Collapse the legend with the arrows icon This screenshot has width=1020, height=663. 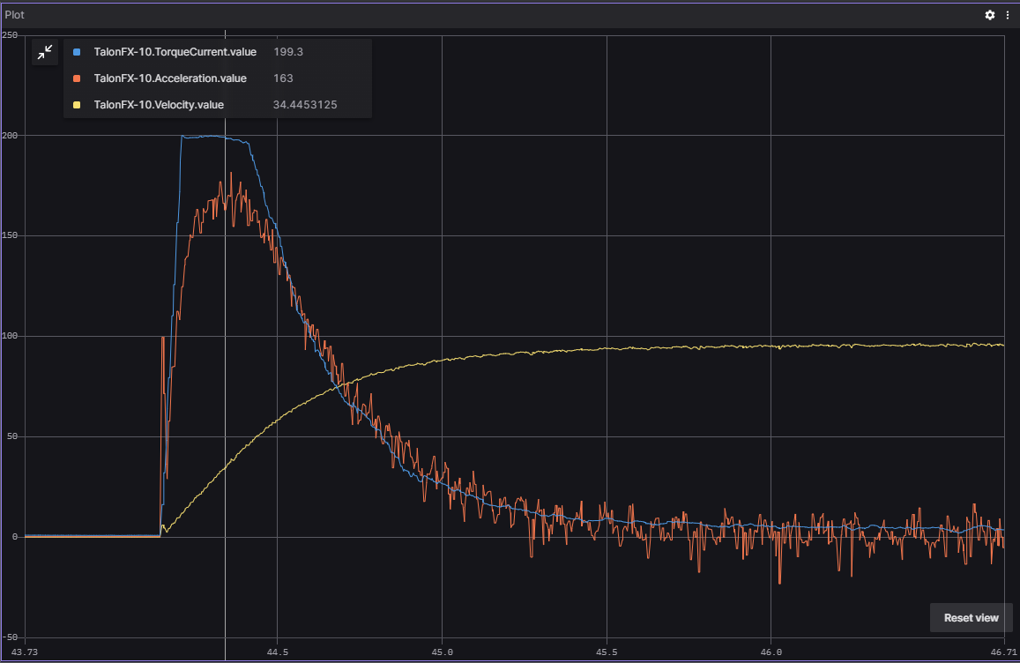(x=45, y=52)
